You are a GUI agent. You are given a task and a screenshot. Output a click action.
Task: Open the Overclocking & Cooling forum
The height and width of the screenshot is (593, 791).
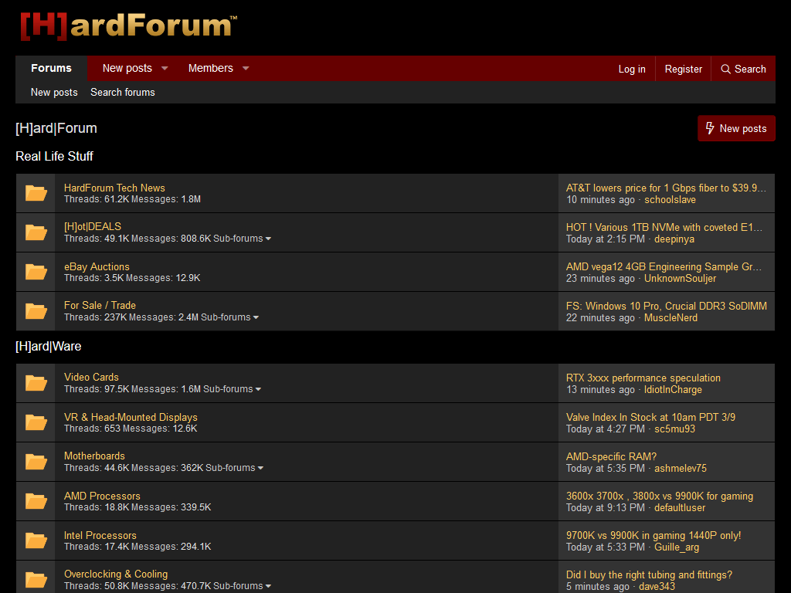116,574
